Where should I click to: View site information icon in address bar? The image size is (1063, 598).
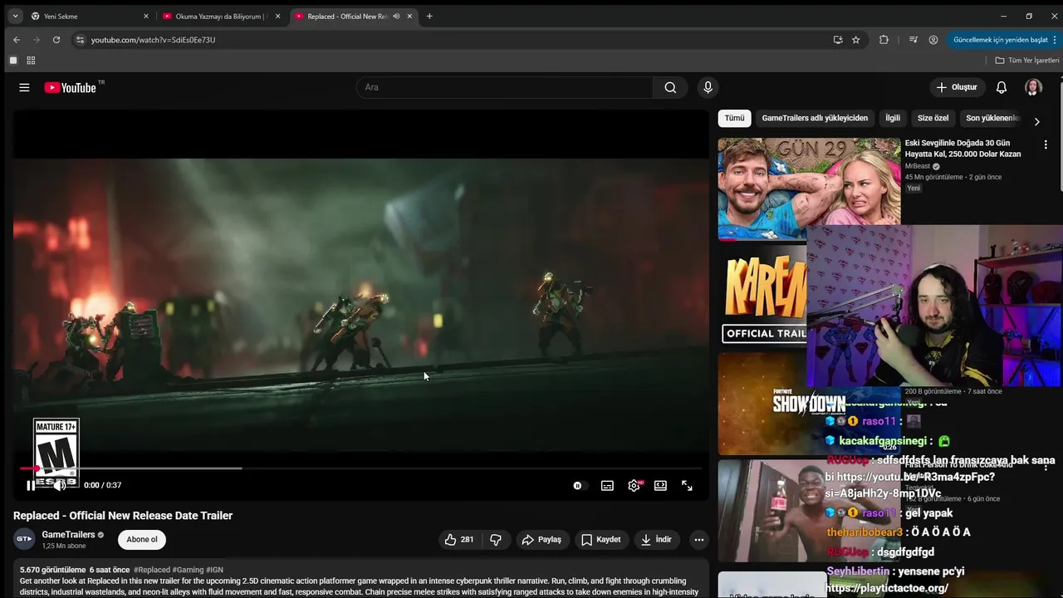pyautogui.click(x=80, y=40)
